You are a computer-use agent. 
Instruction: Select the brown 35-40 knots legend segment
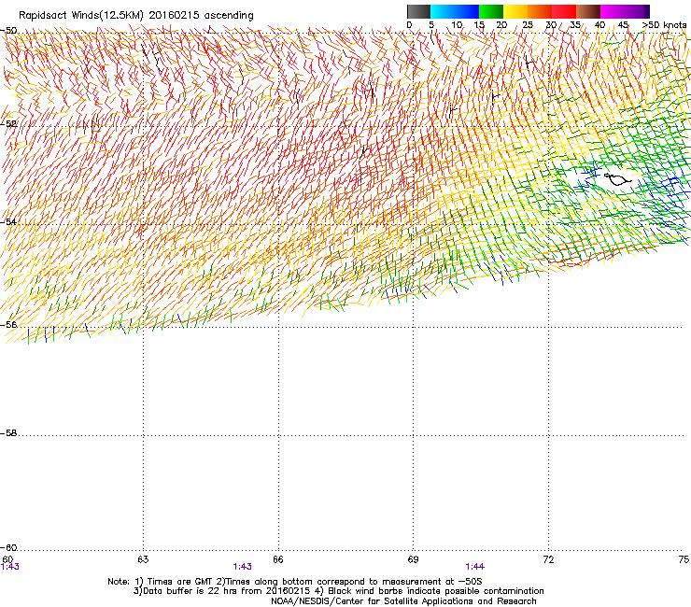point(588,11)
